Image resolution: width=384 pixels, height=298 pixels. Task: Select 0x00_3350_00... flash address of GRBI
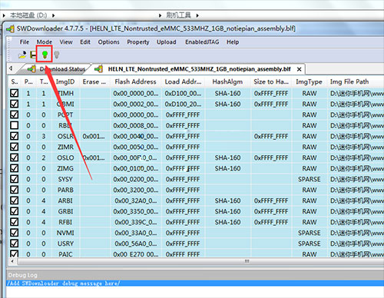(136, 211)
